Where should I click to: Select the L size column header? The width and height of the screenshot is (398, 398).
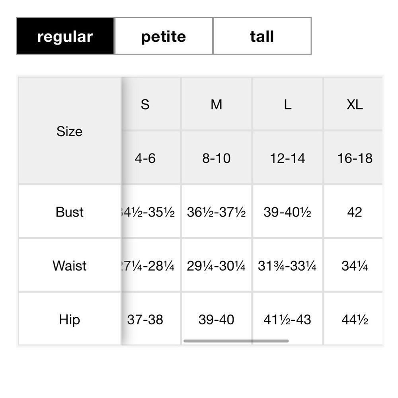288,104
